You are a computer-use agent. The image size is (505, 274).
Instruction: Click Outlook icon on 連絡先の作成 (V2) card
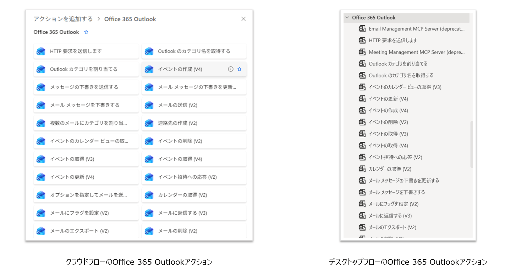[x=149, y=123]
